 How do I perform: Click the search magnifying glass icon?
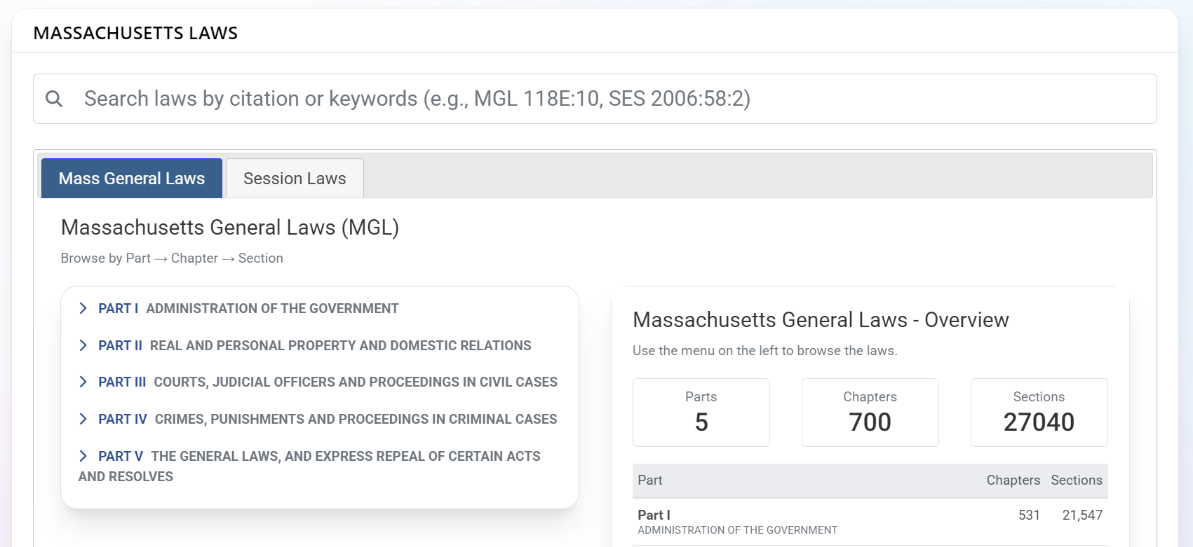[54, 99]
